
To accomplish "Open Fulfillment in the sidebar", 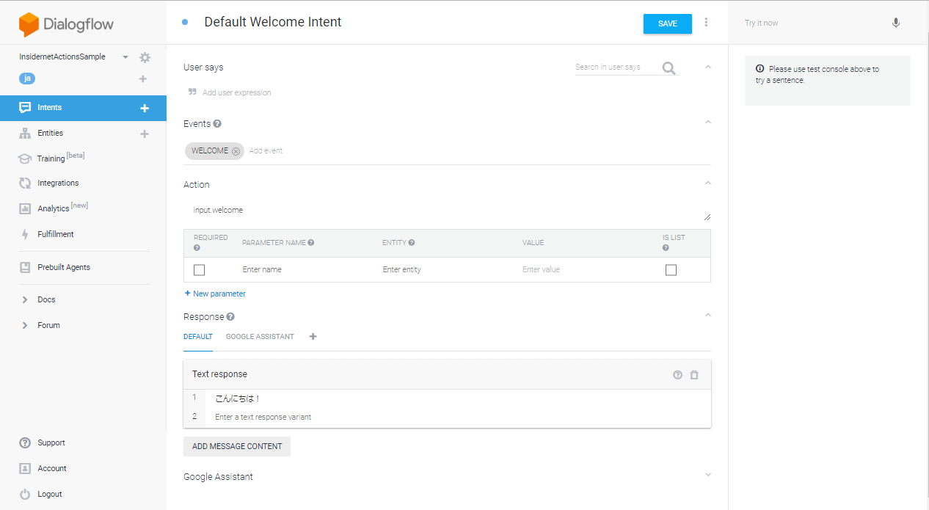I will tap(56, 234).
